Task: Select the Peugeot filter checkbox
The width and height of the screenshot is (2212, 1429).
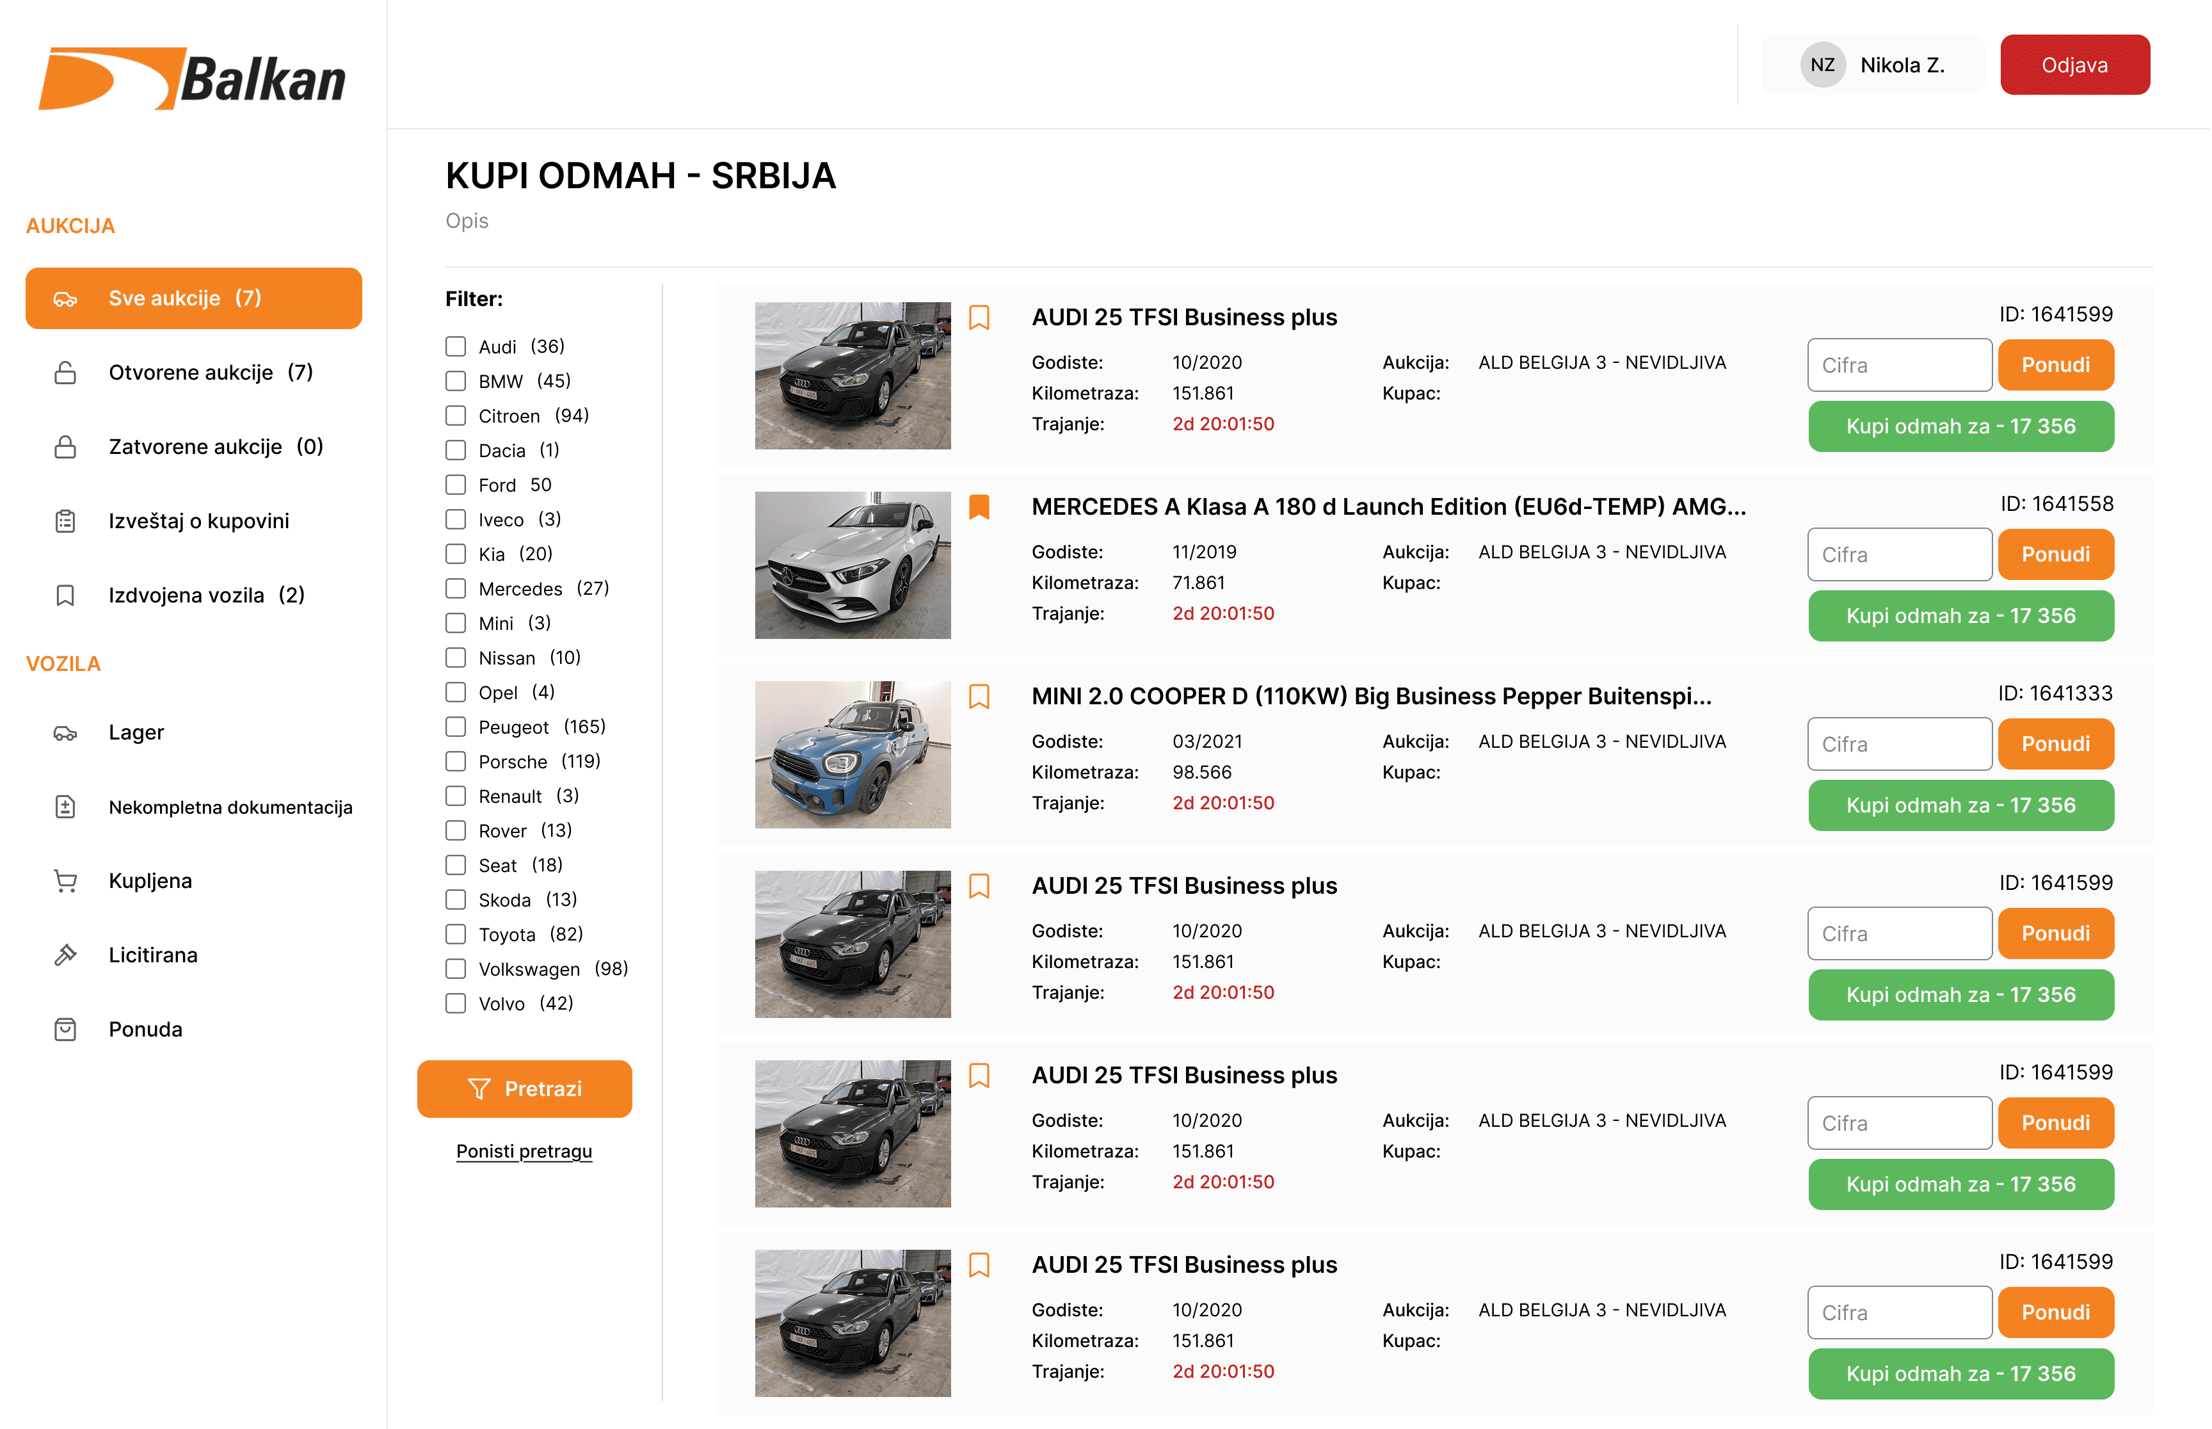Action: tap(455, 727)
